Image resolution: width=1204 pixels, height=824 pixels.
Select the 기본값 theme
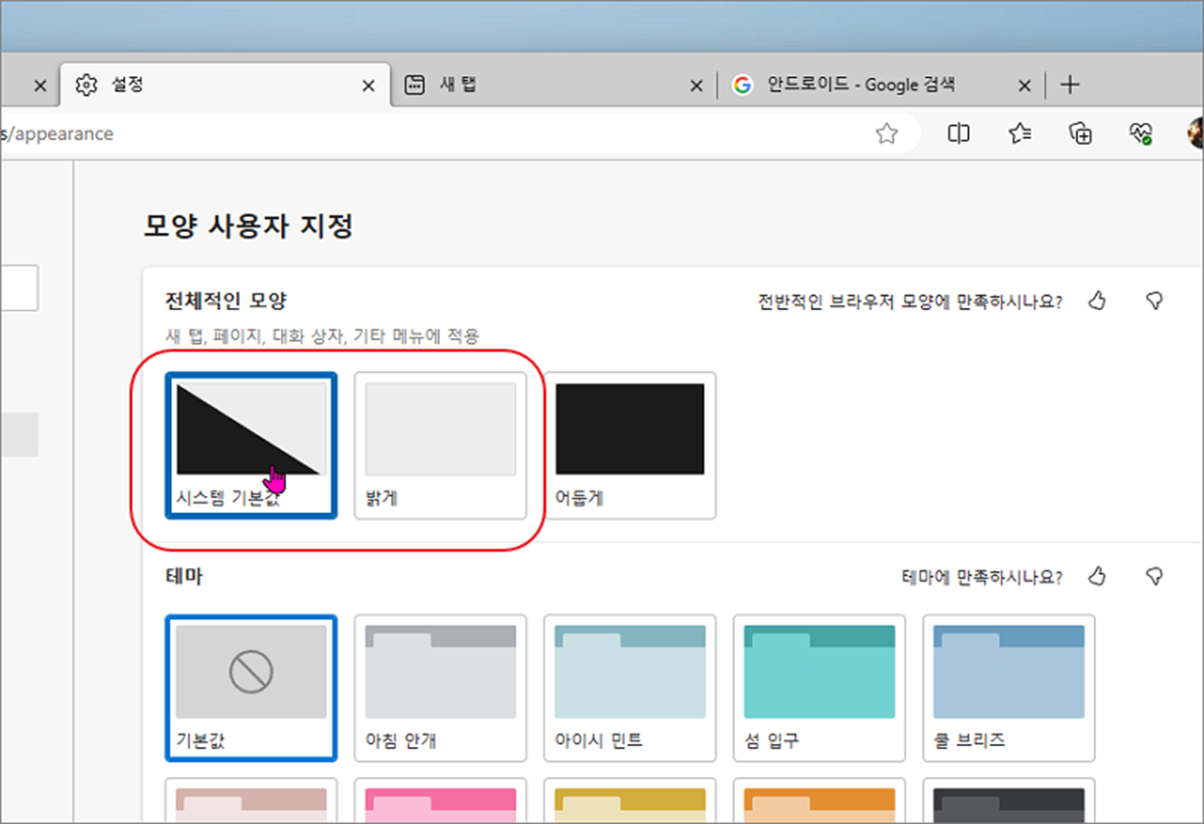(x=250, y=688)
